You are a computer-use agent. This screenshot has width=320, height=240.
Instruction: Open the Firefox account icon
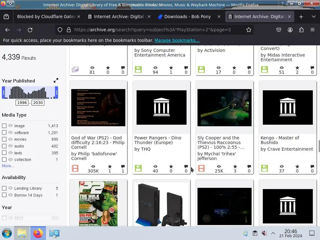pyautogui.click(x=290, y=30)
